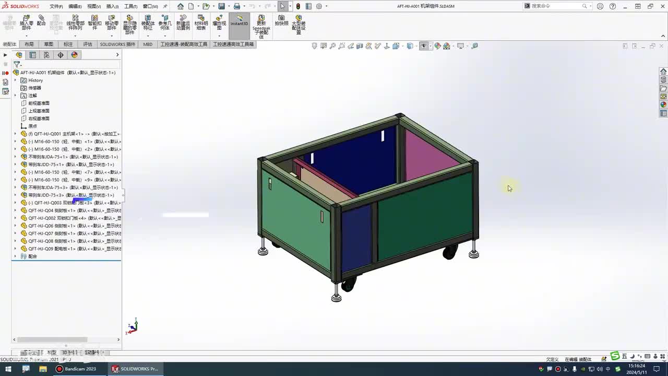Click the Insert Components (插入零部件) icon
Screen dimensions: 668x376
(27, 22)
